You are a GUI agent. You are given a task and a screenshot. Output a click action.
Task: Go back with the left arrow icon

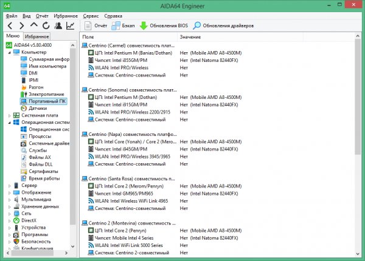(x=10, y=25)
